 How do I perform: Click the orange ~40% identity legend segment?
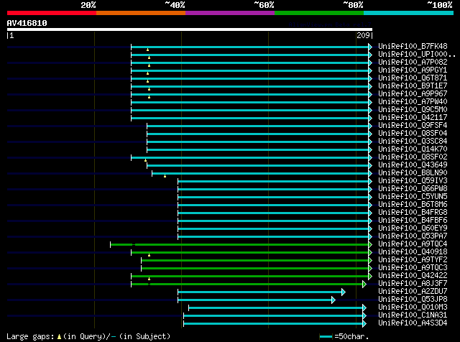click(141, 13)
